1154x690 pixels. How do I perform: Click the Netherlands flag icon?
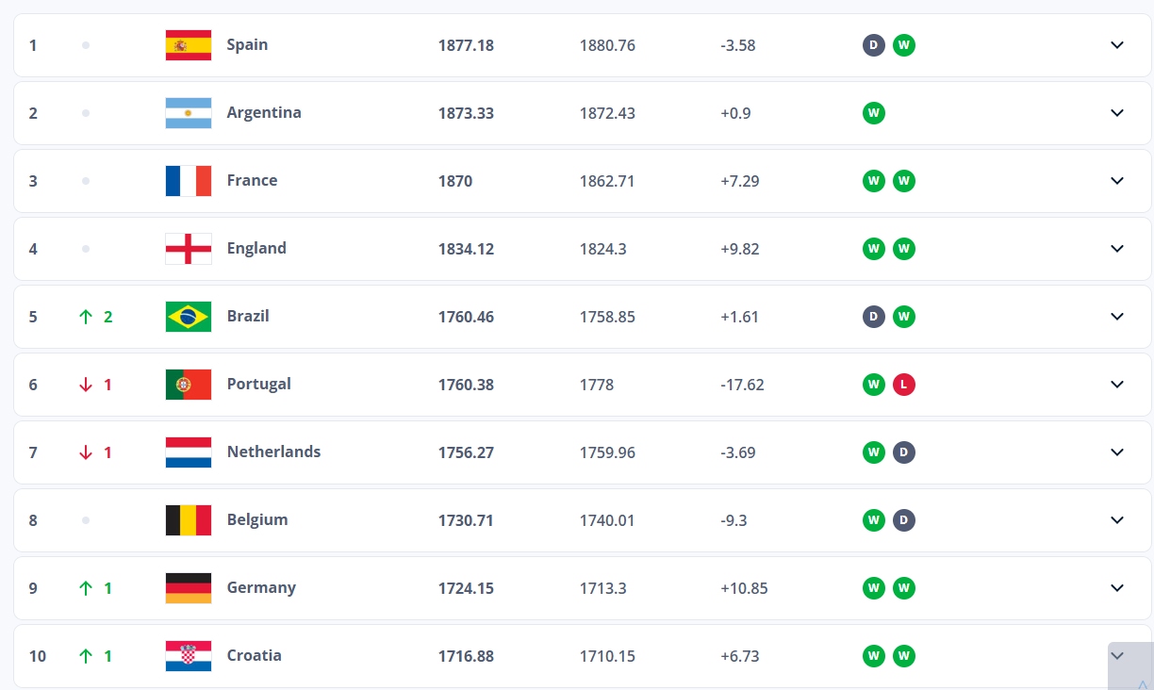pyautogui.click(x=188, y=452)
